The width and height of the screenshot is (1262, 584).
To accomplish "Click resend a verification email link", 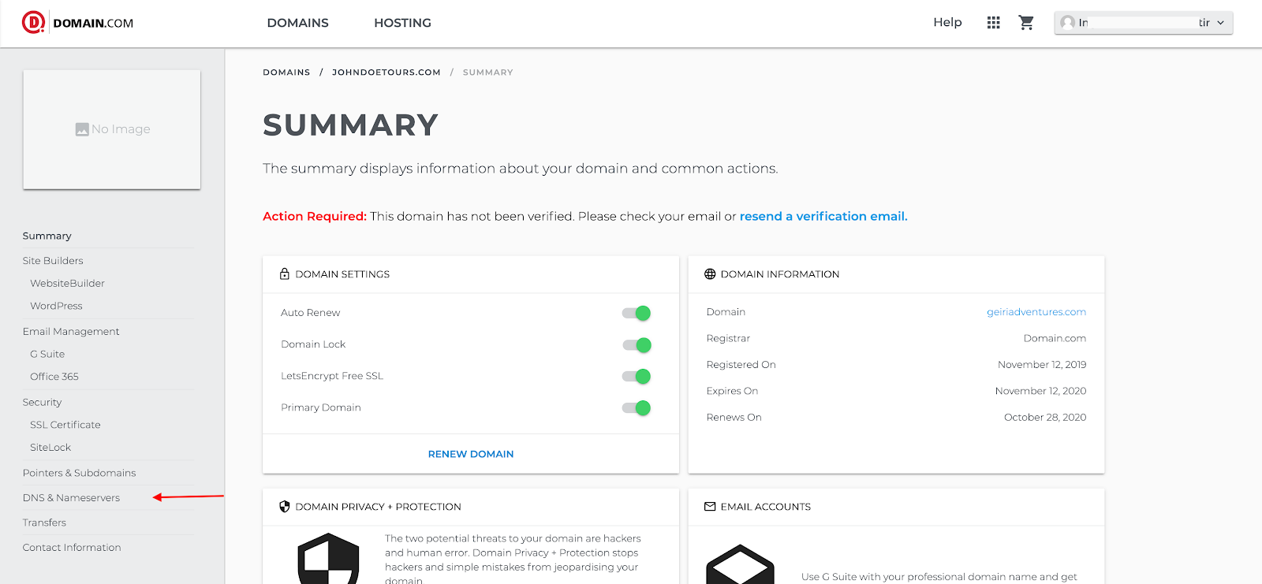I will click(823, 216).
